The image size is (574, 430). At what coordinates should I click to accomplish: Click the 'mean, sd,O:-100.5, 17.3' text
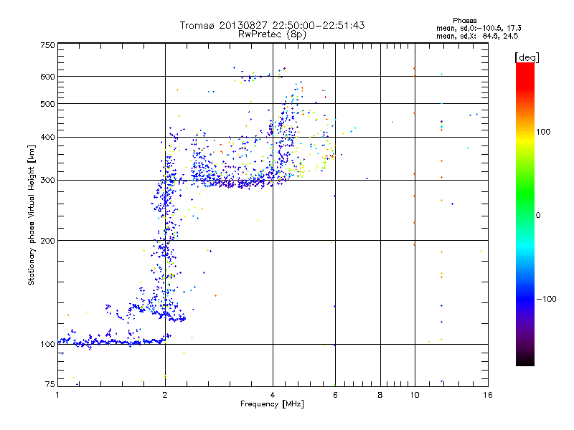479,28
